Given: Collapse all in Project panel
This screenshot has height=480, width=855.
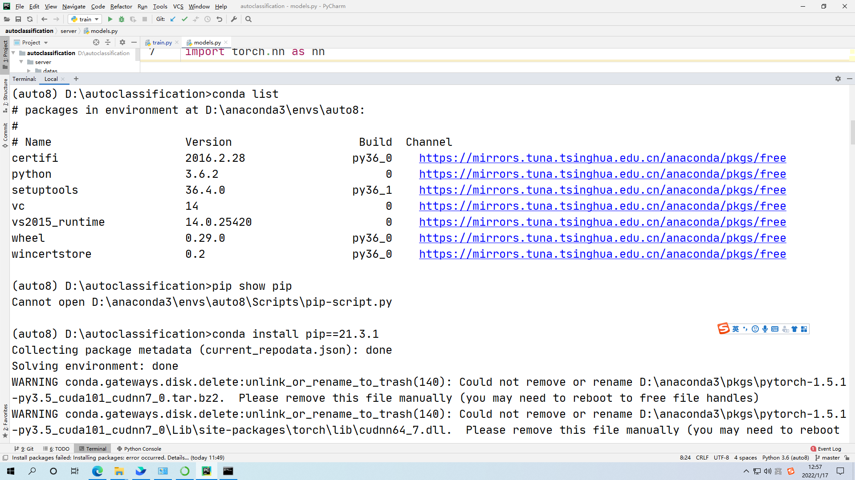Looking at the screenshot, I should [x=108, y=42].
